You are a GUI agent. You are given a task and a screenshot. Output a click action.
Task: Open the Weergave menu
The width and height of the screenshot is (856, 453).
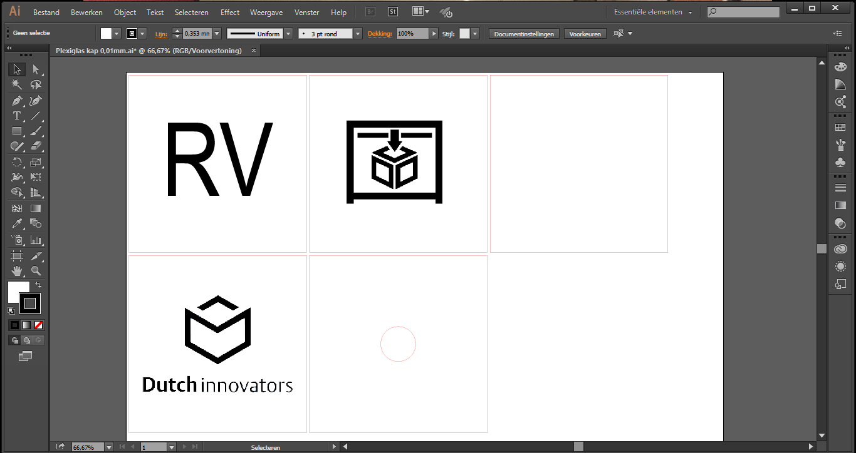point(266,13)
